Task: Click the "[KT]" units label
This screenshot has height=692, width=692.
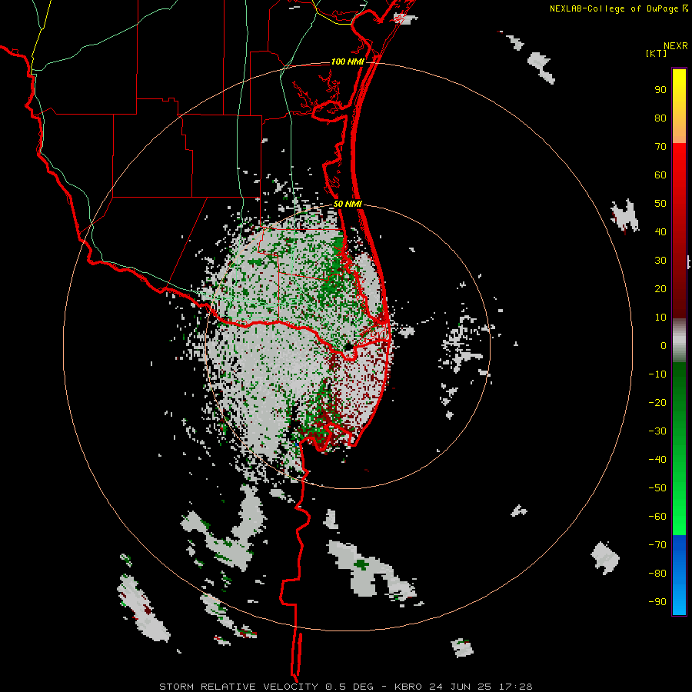Action: [x=657, y=53]
